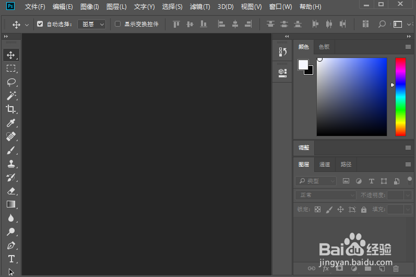Click the rainbow hue slider bar
The height and width of the screenshot is (277, 416).
click(x=400, y=97)
